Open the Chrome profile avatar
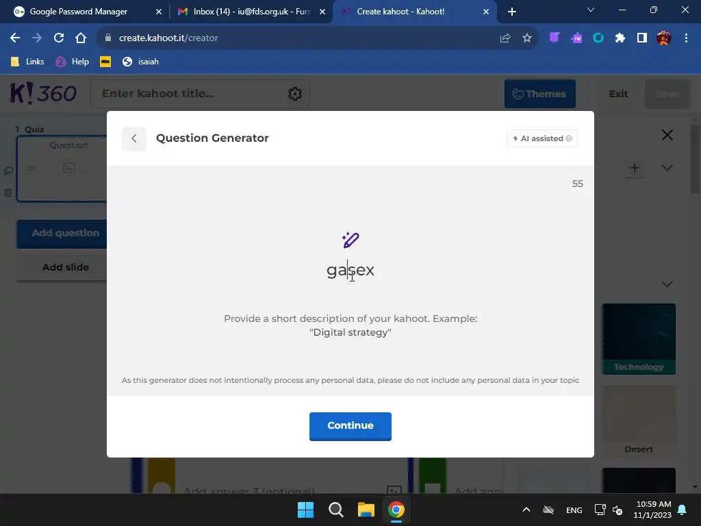Viewport: 701px width, 526px height. coord(664,38)
